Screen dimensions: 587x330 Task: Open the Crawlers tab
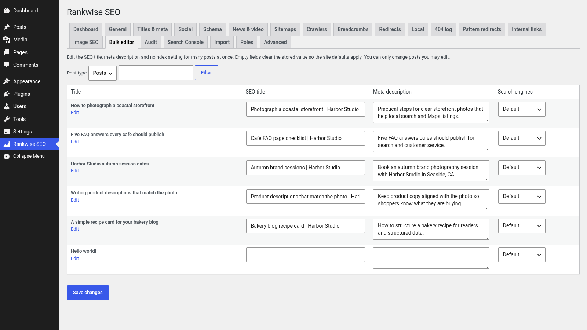pyautogui.click(x=317, y=29)
